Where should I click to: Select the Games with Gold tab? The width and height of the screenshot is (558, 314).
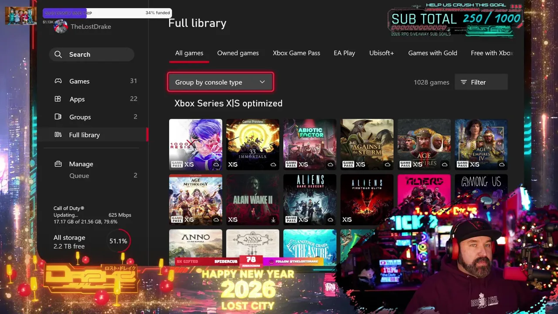tap(432, 53)
